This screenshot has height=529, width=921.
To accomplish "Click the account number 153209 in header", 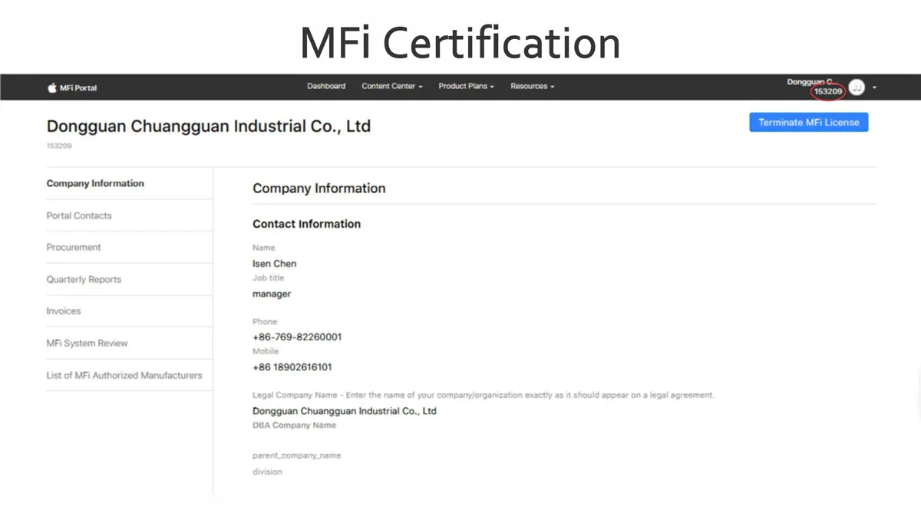I will click(828, 91).
